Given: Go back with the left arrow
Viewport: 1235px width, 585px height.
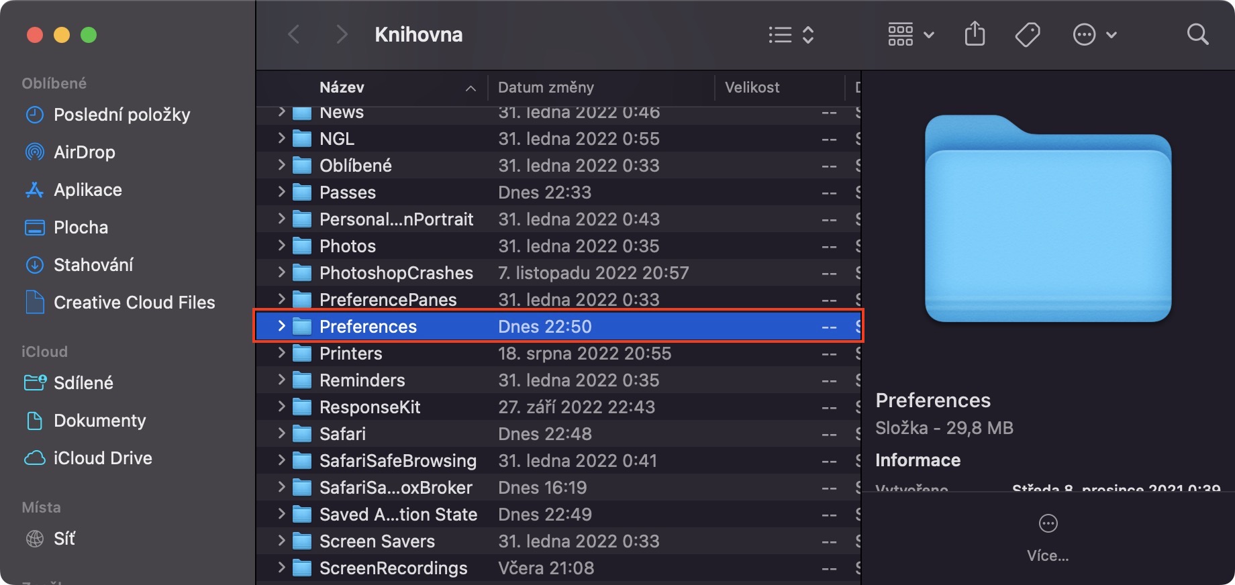Looking at the screenshot, I should pos(293,34).
